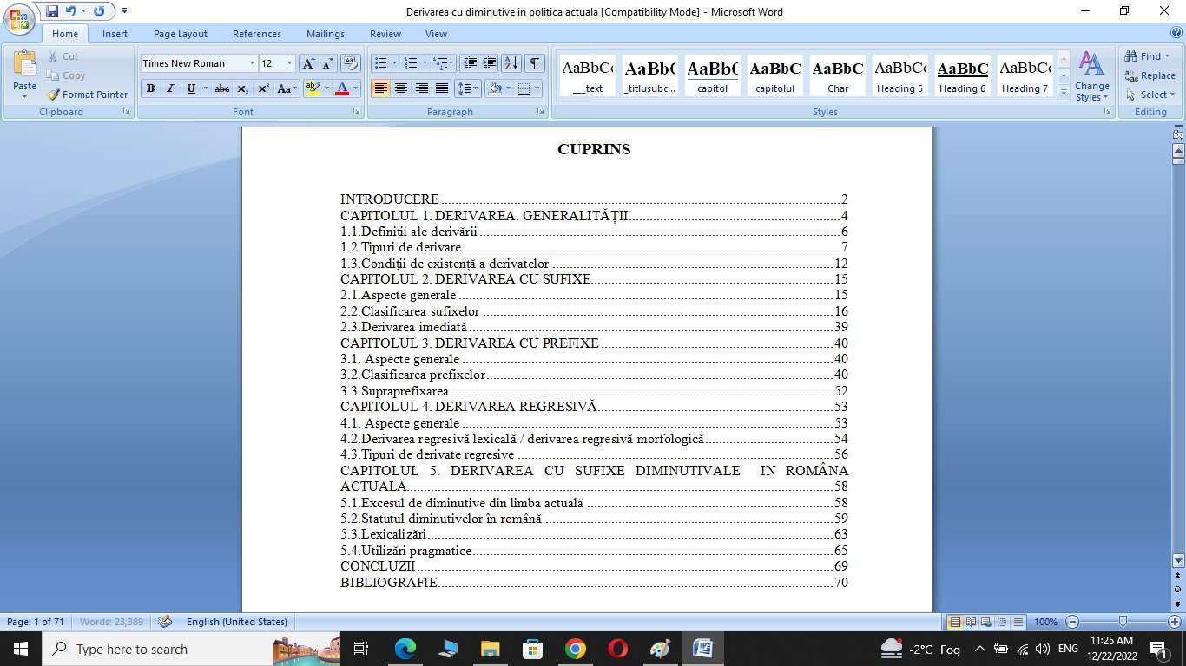Toggle center alignment
This screenshot has width=1186, height=666.
click(x=401, y=88)
